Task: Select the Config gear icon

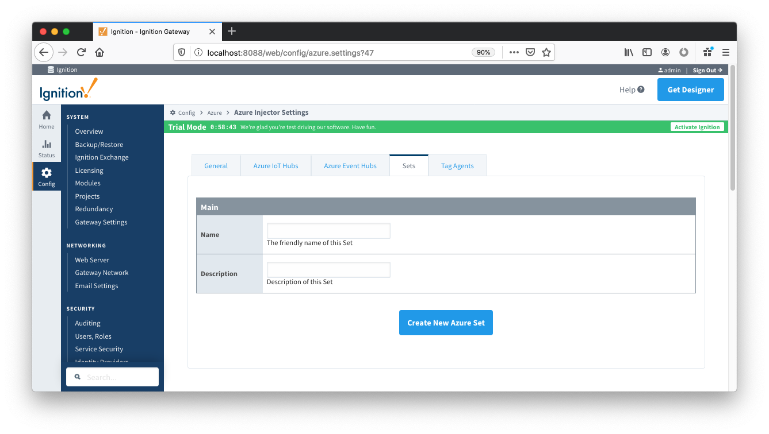Action: coord(47,173)
